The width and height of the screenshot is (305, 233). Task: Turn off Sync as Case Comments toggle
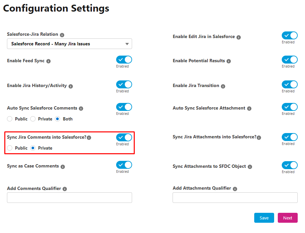click(x=124, y=165)
